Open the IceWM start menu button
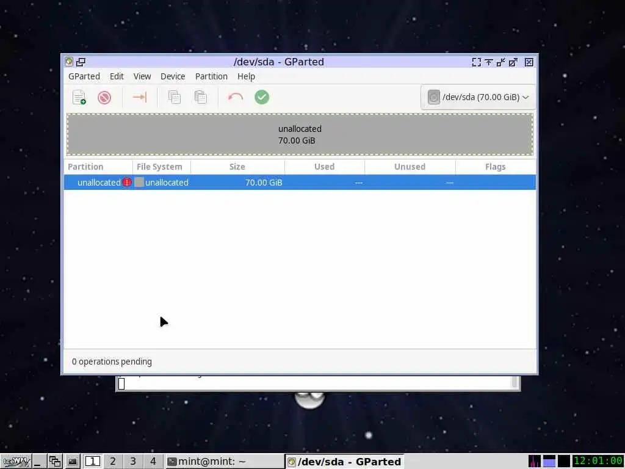This screenshot has width=625, height=469. coord(15,462)
